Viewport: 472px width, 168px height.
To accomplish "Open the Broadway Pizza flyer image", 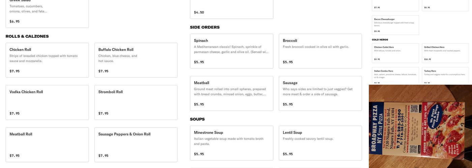I will pyautogui.click(x=420, y=126).
